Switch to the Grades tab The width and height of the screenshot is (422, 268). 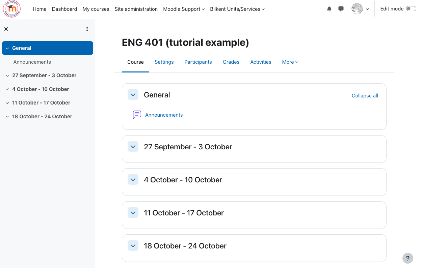tap(231, 62)
